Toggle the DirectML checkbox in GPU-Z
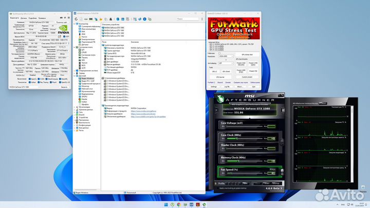The image size is (370, 208). pyautogui.click(x=60, y=79)
